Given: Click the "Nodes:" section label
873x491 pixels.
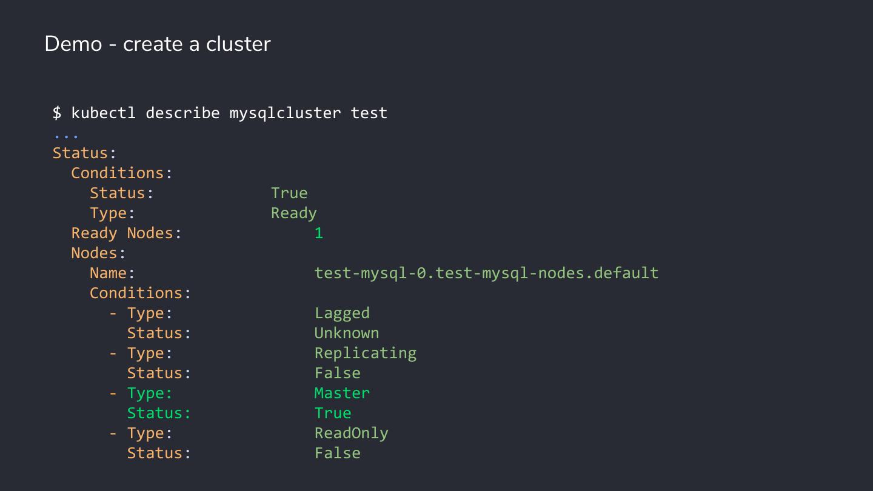Looking at the screenshot, I should [x=98, y=253].
